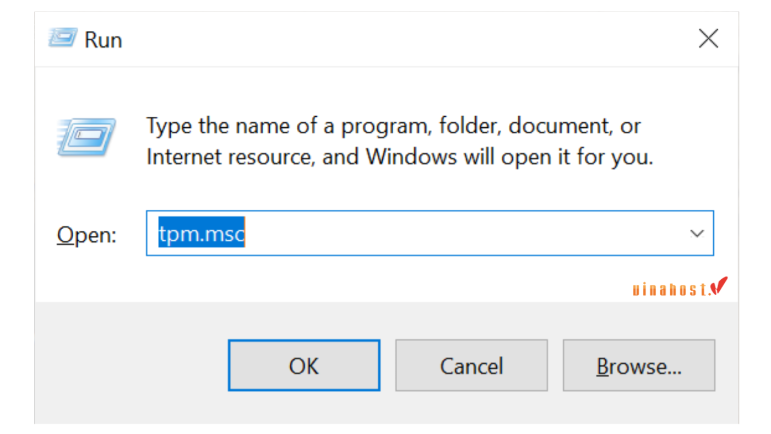Viewport: 771px width, 434px height.
Task: Click the word "document" in the description
Action: point(557,127)
